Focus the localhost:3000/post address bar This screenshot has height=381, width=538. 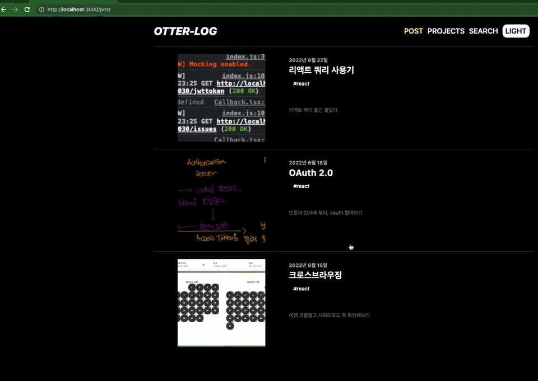[78, 10]
